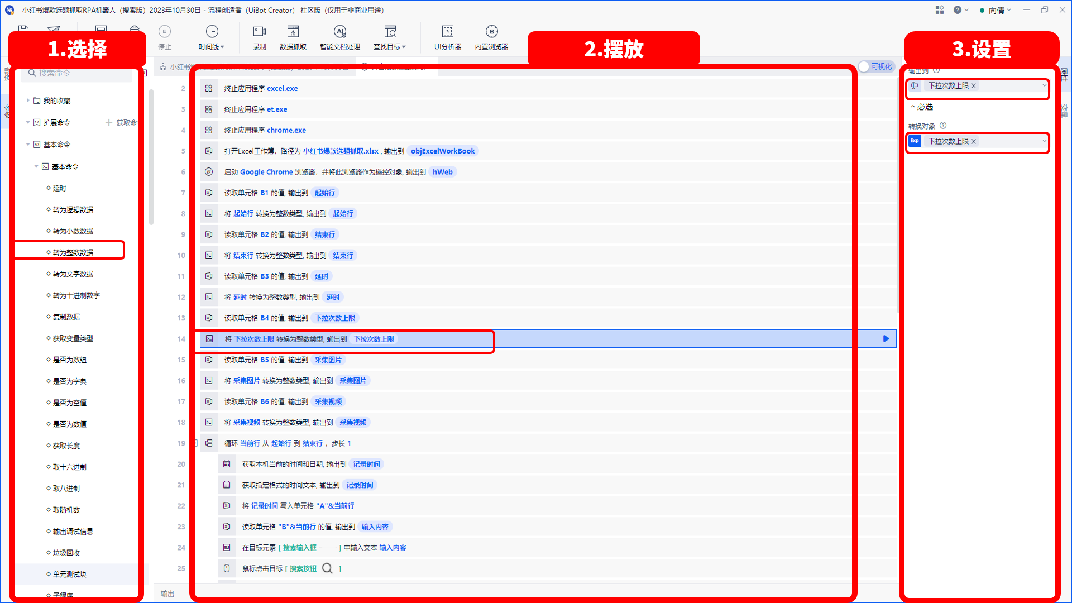This screenshot has width=1072, height=603.
Task: Run line 14 with the play arrow
Action: tap(886, 339)
